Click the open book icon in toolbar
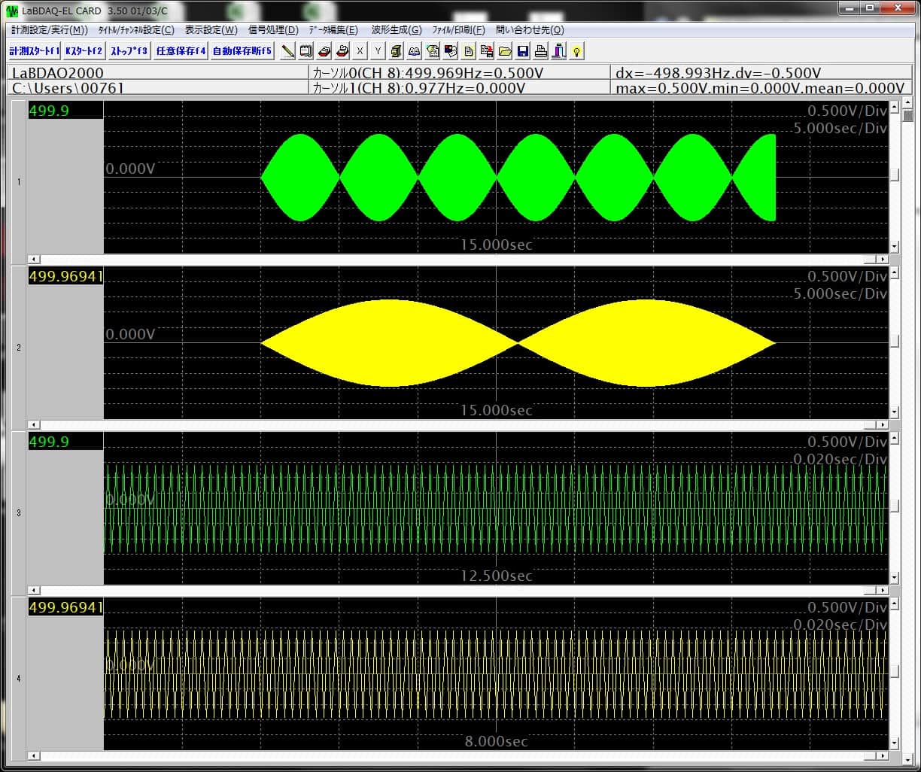This screenshot has height=772, width=921. [x=415, y=51]
